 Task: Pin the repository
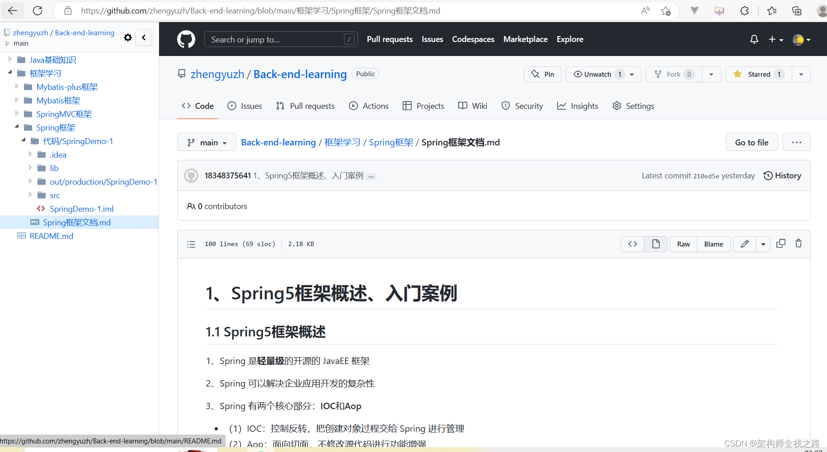[x=542, y=74]
